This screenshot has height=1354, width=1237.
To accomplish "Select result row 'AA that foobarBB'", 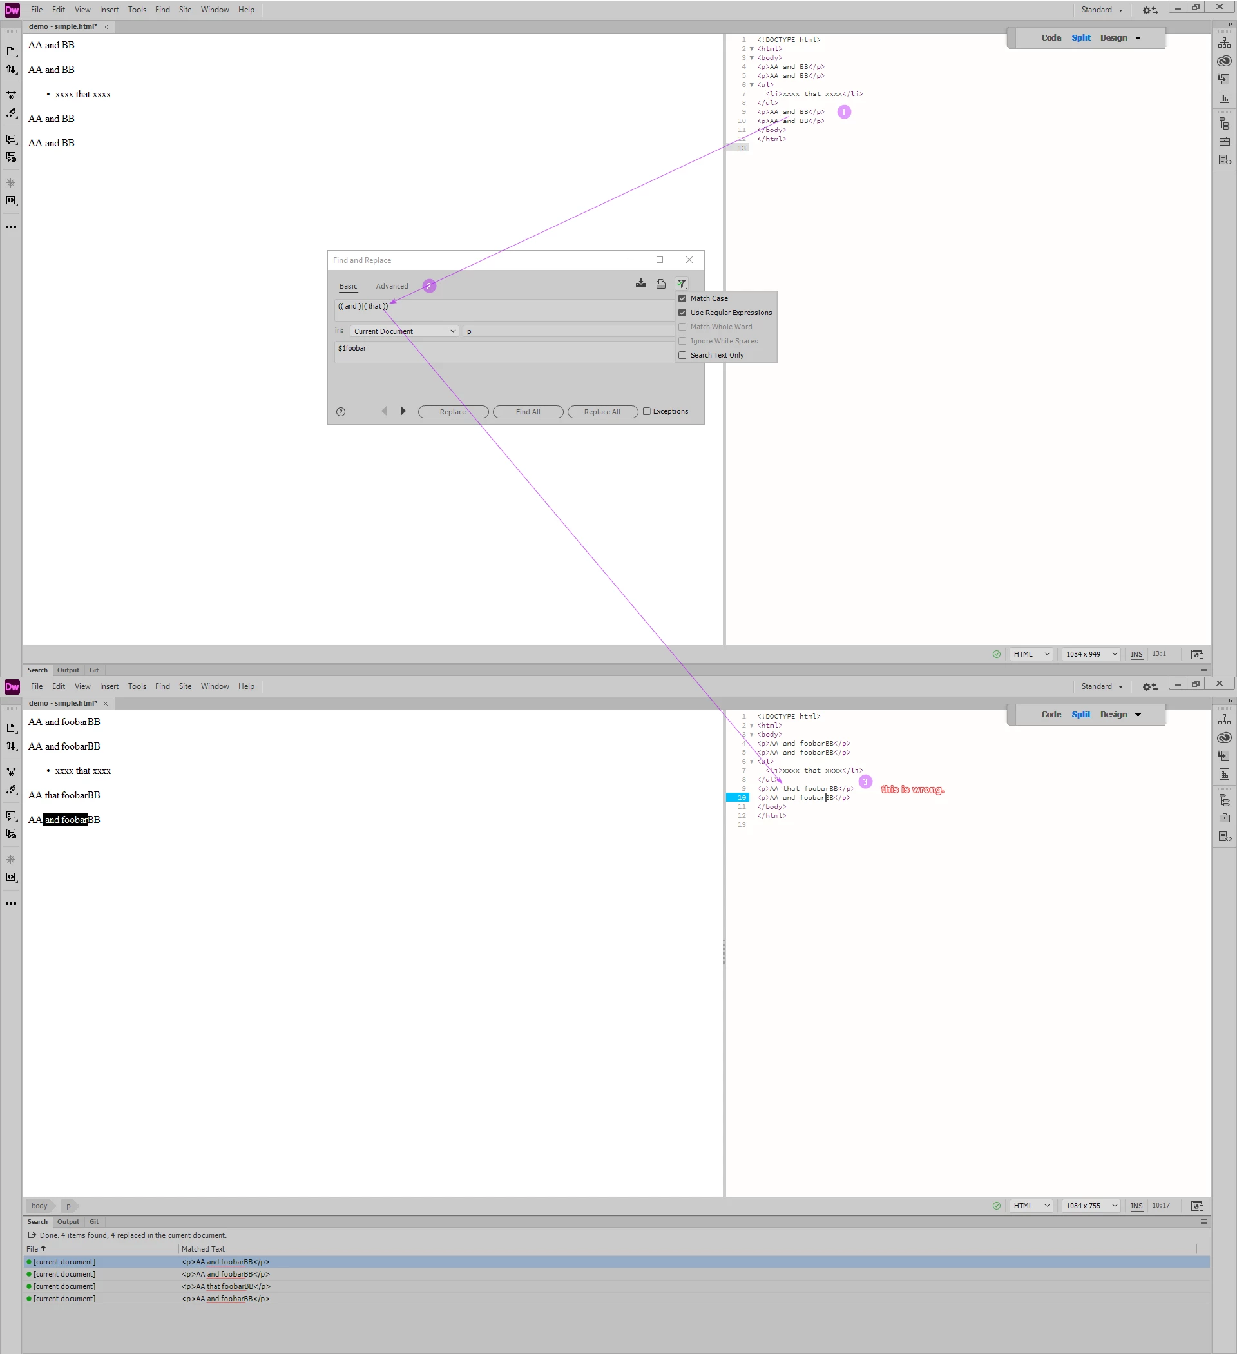I will (x=225, y=1286).
